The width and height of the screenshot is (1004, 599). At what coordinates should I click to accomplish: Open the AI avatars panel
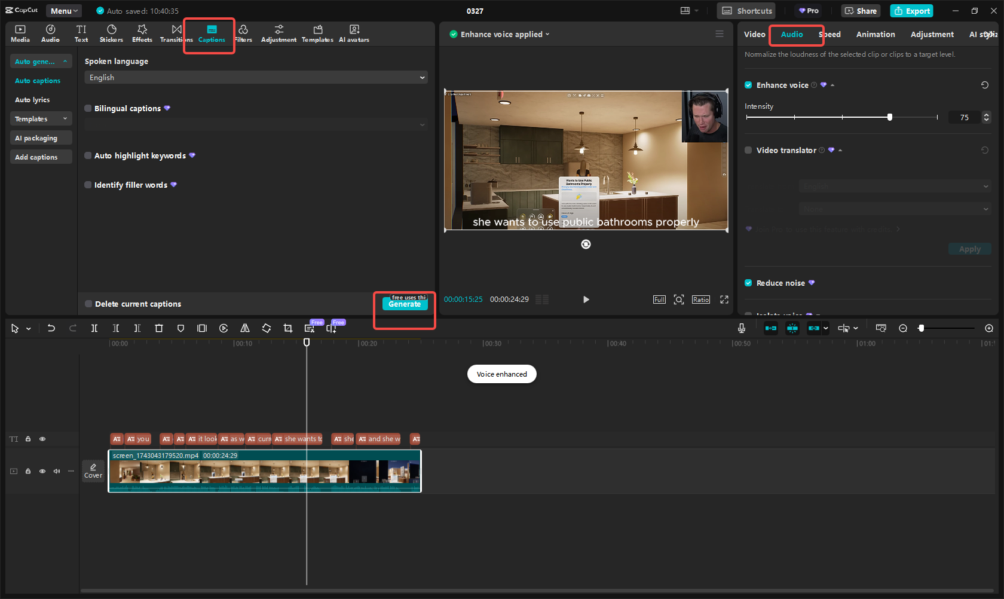(x=354, y=33)
